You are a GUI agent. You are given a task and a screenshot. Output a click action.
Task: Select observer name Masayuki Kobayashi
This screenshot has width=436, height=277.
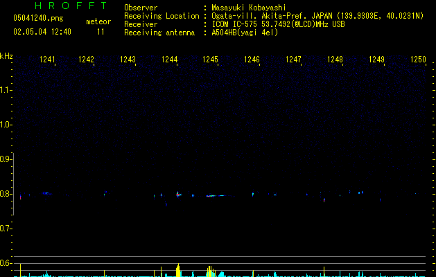click(x=249, y=8)
